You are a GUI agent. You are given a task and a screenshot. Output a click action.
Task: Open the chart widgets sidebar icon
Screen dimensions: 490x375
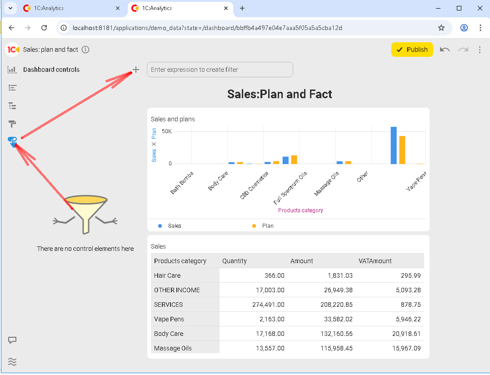click(x=12, y=70)
